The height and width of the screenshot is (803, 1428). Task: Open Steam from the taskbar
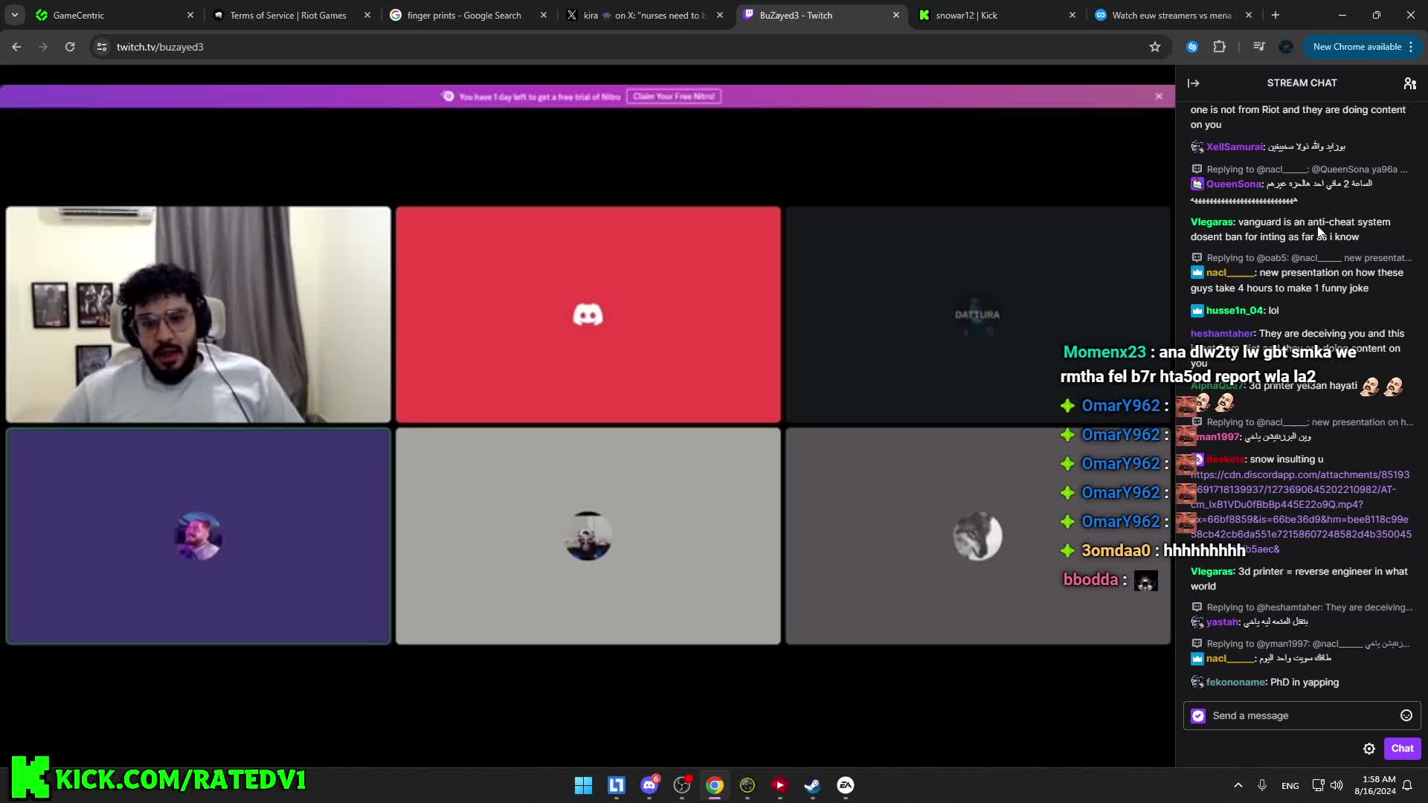click(x=812, y=784)
